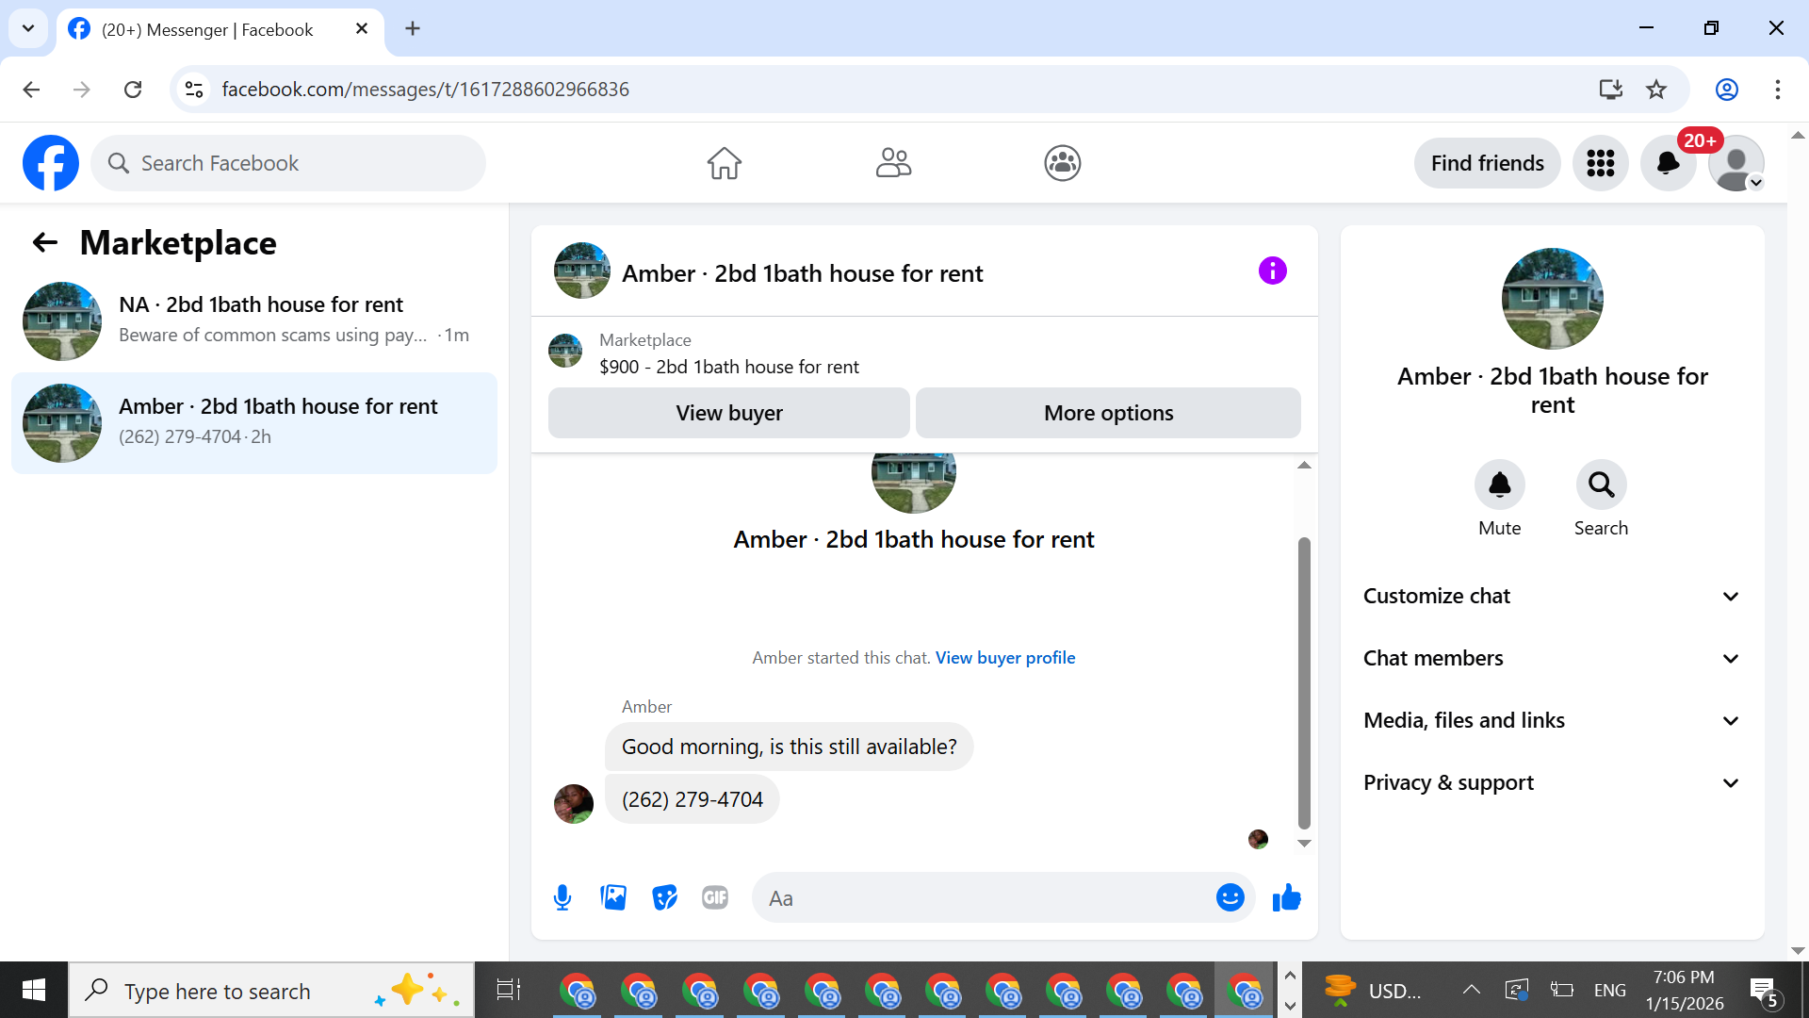This screenshot has height=1018, width=1809.
Task: Expand Privacy & support section
Action: tap(1552, 782)
